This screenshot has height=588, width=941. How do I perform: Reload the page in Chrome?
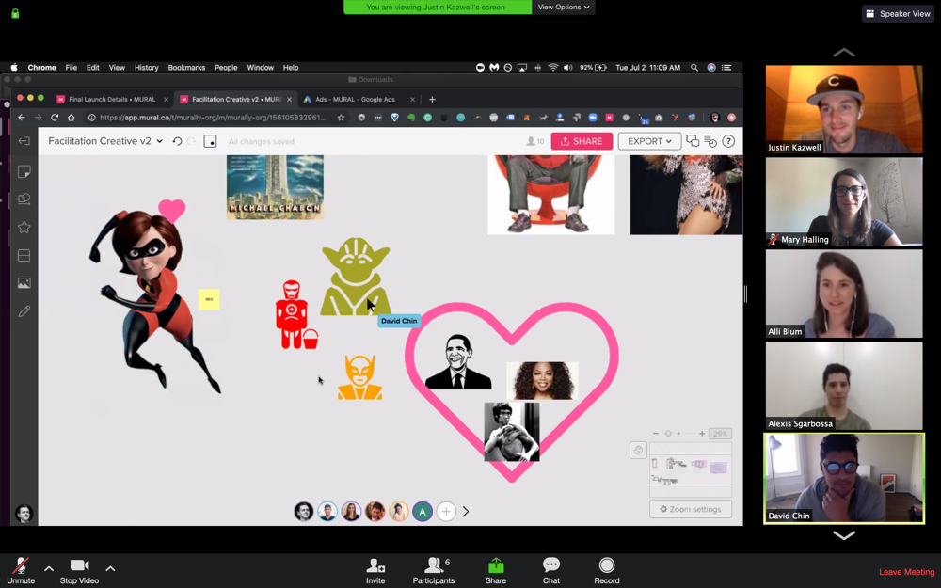(55, 118)
